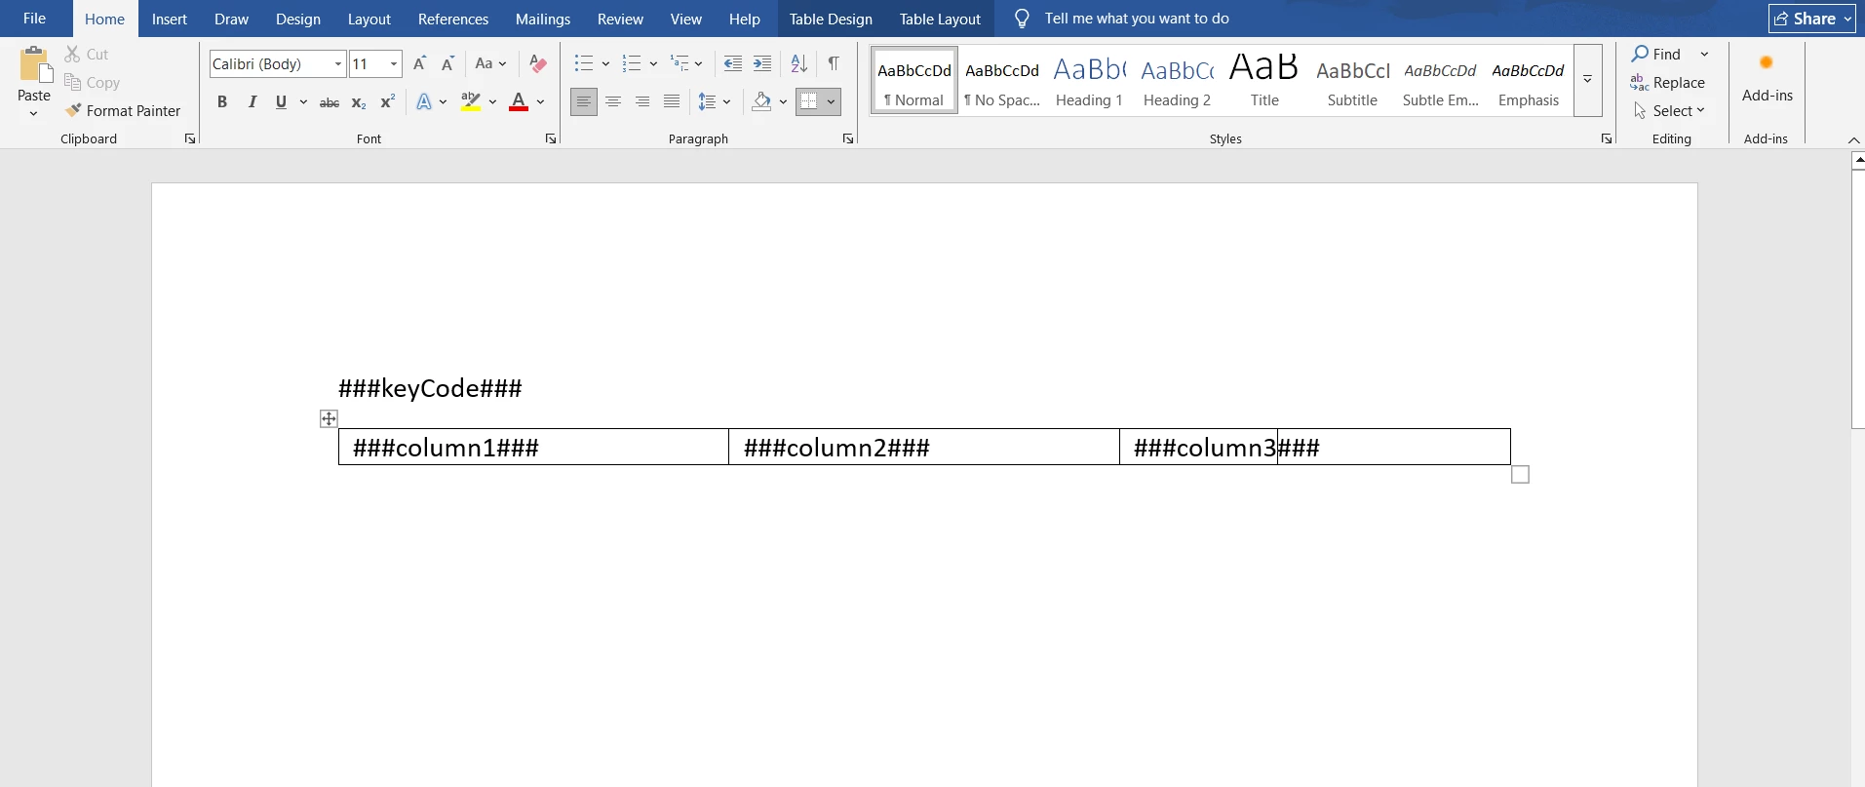1865x787 pixels.
Task: Open the Add-ins button
Action: point(1767,78)
